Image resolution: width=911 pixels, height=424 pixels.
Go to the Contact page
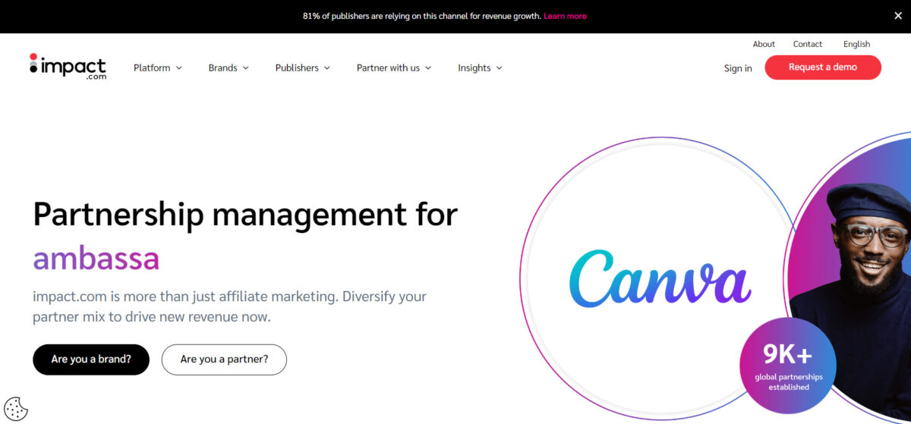click(x=808, y=44)
